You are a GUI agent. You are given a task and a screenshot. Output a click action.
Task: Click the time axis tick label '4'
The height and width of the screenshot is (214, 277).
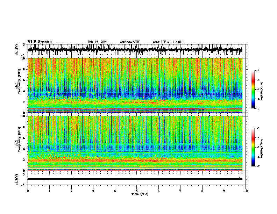point(115,191)
